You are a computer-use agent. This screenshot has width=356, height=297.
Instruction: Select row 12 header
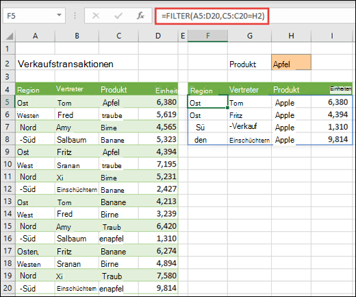click(8, 189)
